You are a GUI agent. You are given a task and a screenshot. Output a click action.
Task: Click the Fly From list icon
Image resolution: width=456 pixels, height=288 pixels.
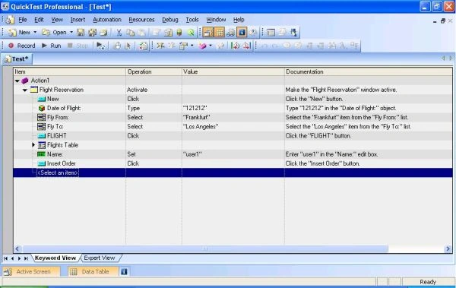[x=41, y=117]
